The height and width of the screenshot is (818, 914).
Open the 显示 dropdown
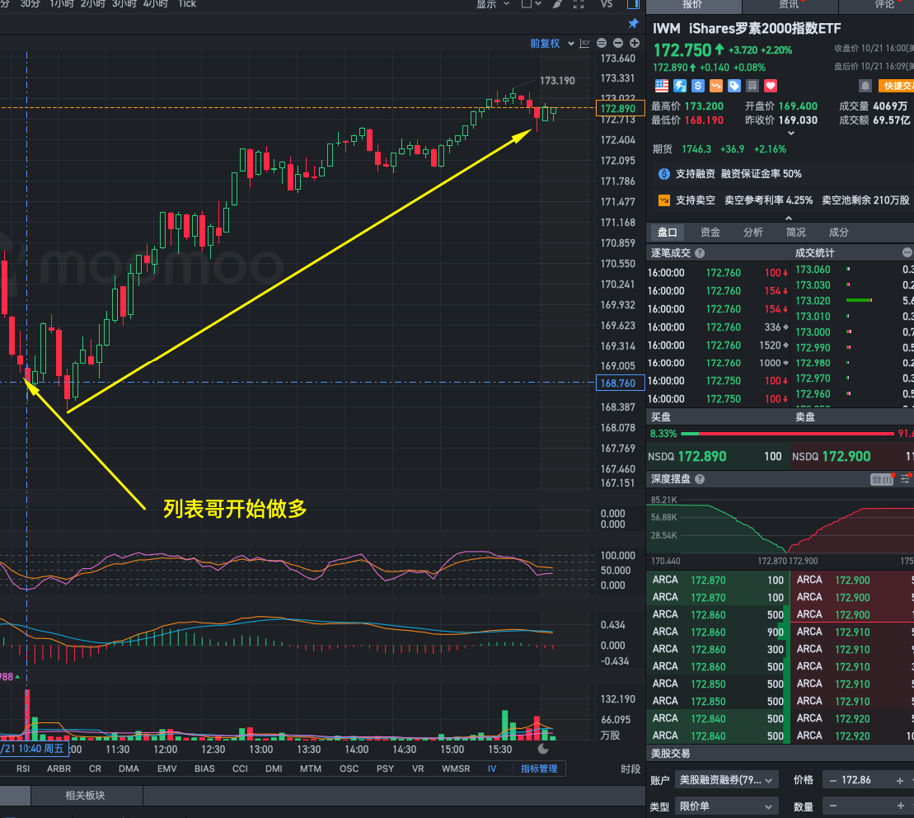(x=493, y=4)
